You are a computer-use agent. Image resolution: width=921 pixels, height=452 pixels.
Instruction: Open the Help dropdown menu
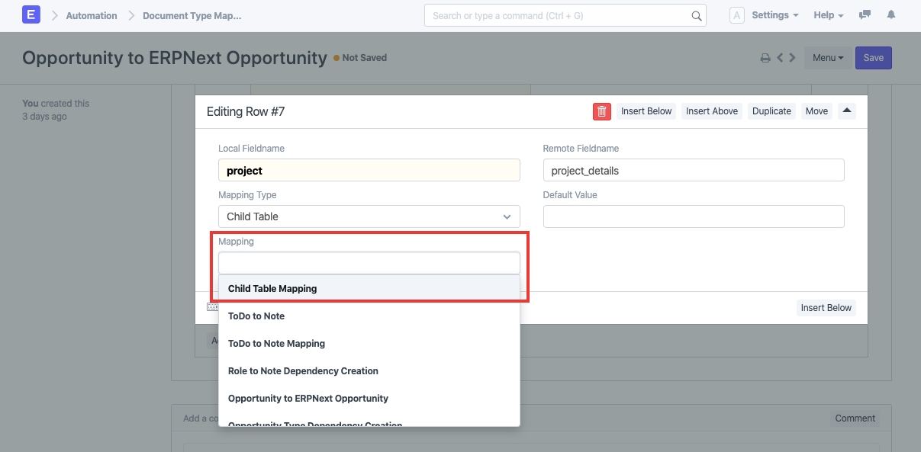point(828,15)
